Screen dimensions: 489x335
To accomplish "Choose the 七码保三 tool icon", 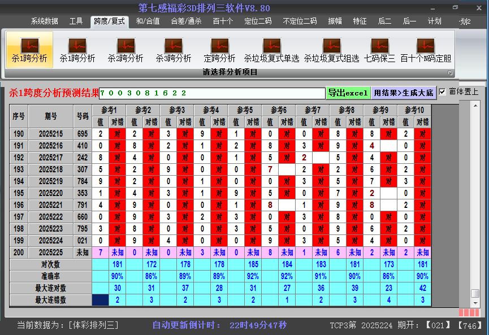I will click(379, 50).
